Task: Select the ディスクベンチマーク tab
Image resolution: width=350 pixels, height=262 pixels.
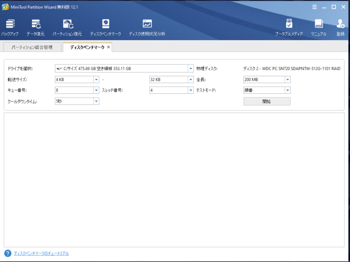Action: coord(87,47)
